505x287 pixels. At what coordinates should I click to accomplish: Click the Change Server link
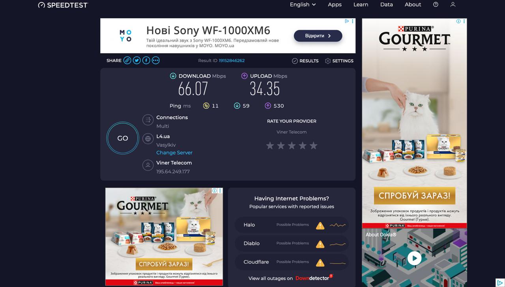click(174, 153)
